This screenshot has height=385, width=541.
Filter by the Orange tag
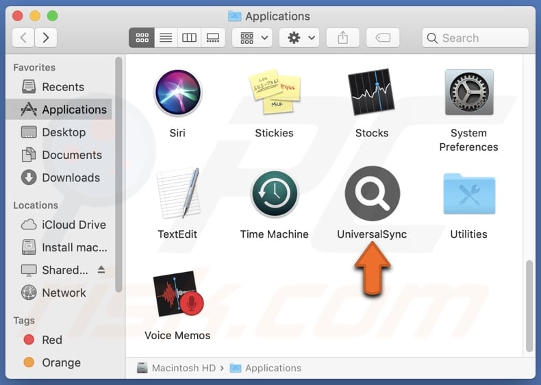coord(59,362)
